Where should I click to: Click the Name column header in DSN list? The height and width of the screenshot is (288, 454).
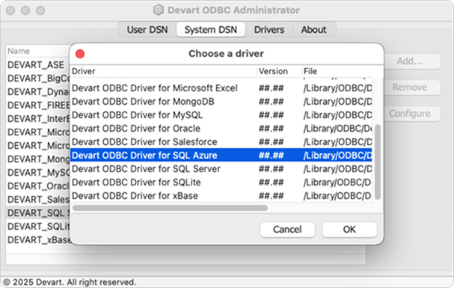click(37, 51)
